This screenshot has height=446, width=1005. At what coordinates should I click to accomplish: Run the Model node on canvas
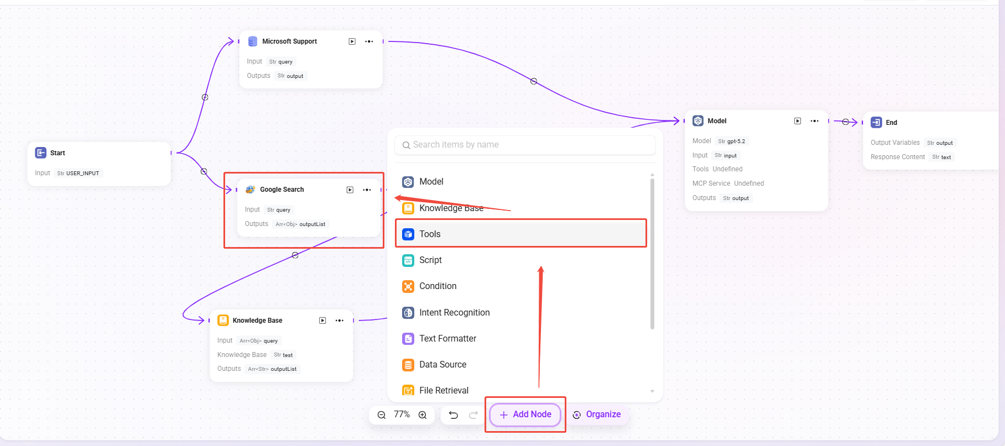pyautogui.click(x=798, y=121)
